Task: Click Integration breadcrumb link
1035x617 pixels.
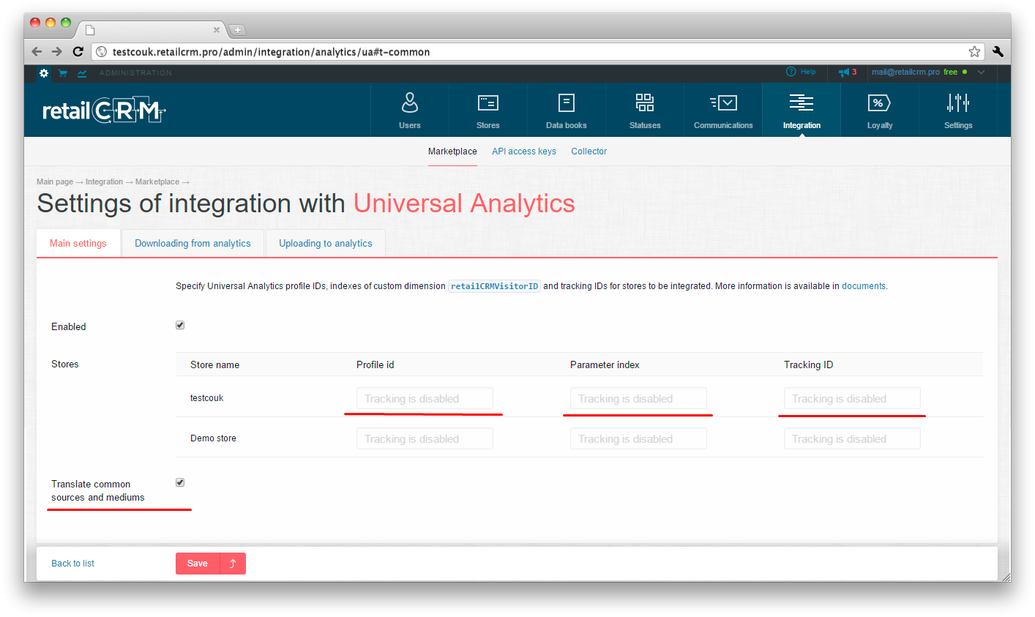Action: click(x=104, y=182)
